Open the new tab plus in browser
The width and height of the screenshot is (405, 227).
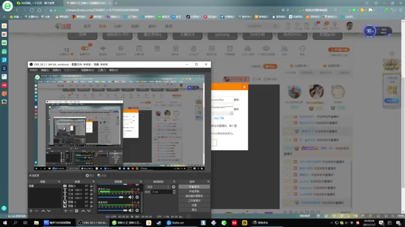pyautogui.click(x=116, y=3)
